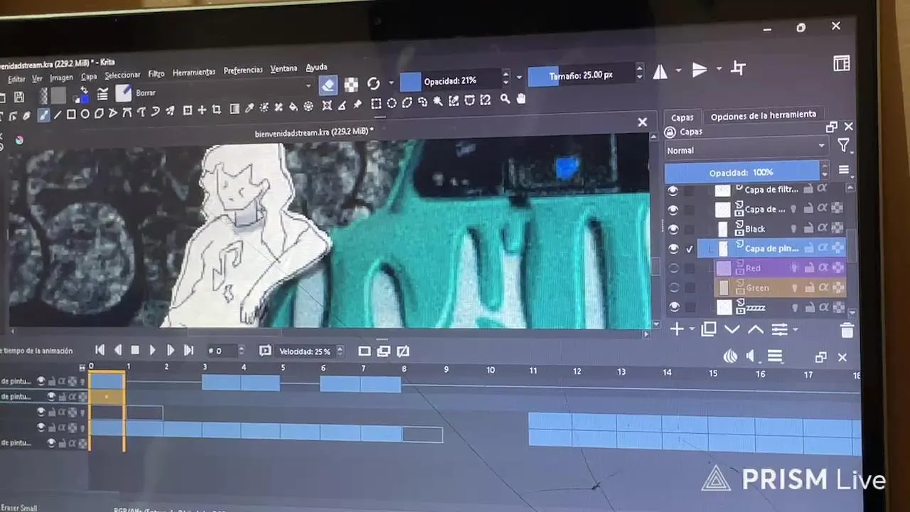Expand the layer properties dropdown arrow
Image resolution: width=910 pixels, height=512 pixels.
[x=795, y=329]
